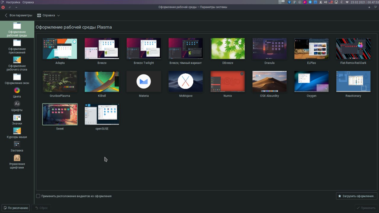Click the date 23.02.2021 in the panel

358,2
